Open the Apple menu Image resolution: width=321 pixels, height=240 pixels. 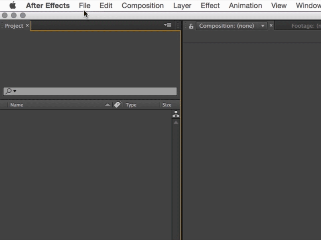13,6
